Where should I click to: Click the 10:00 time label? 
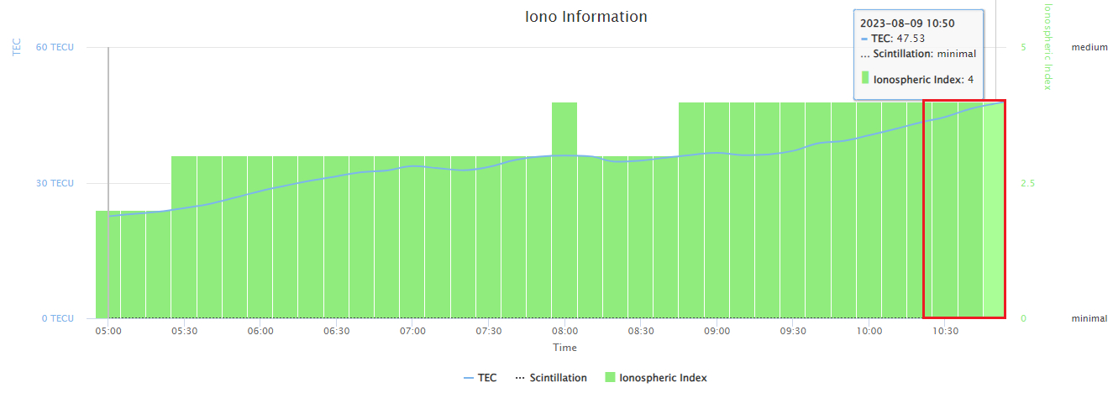pos(869,331)
